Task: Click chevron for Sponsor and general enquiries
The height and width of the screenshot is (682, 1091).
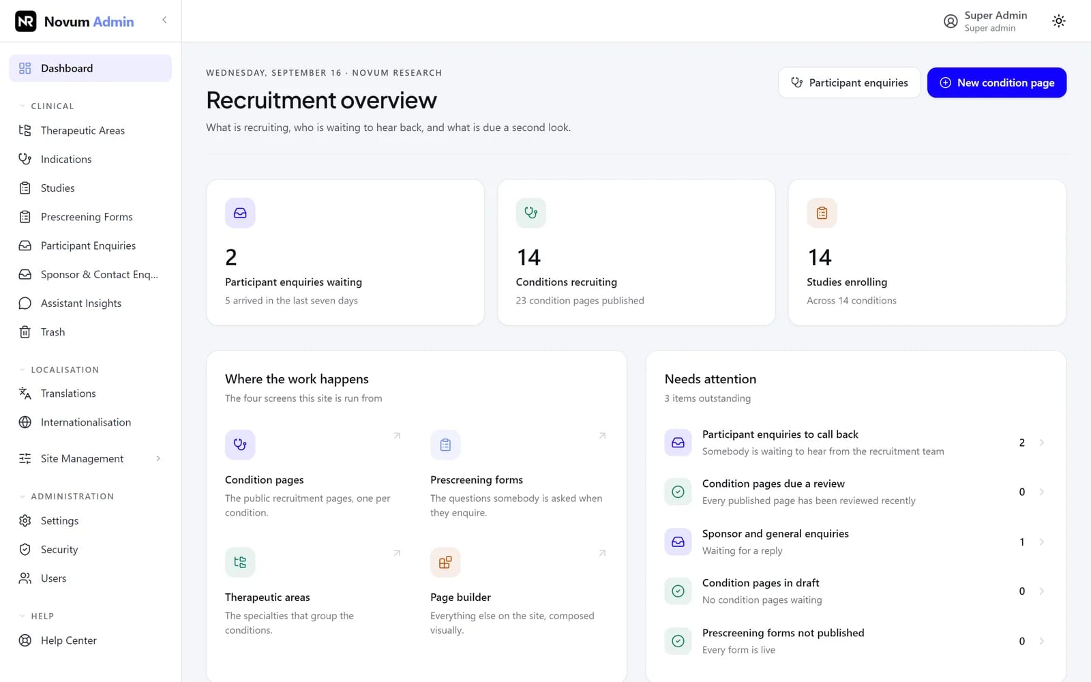Action: [1041, 542]
